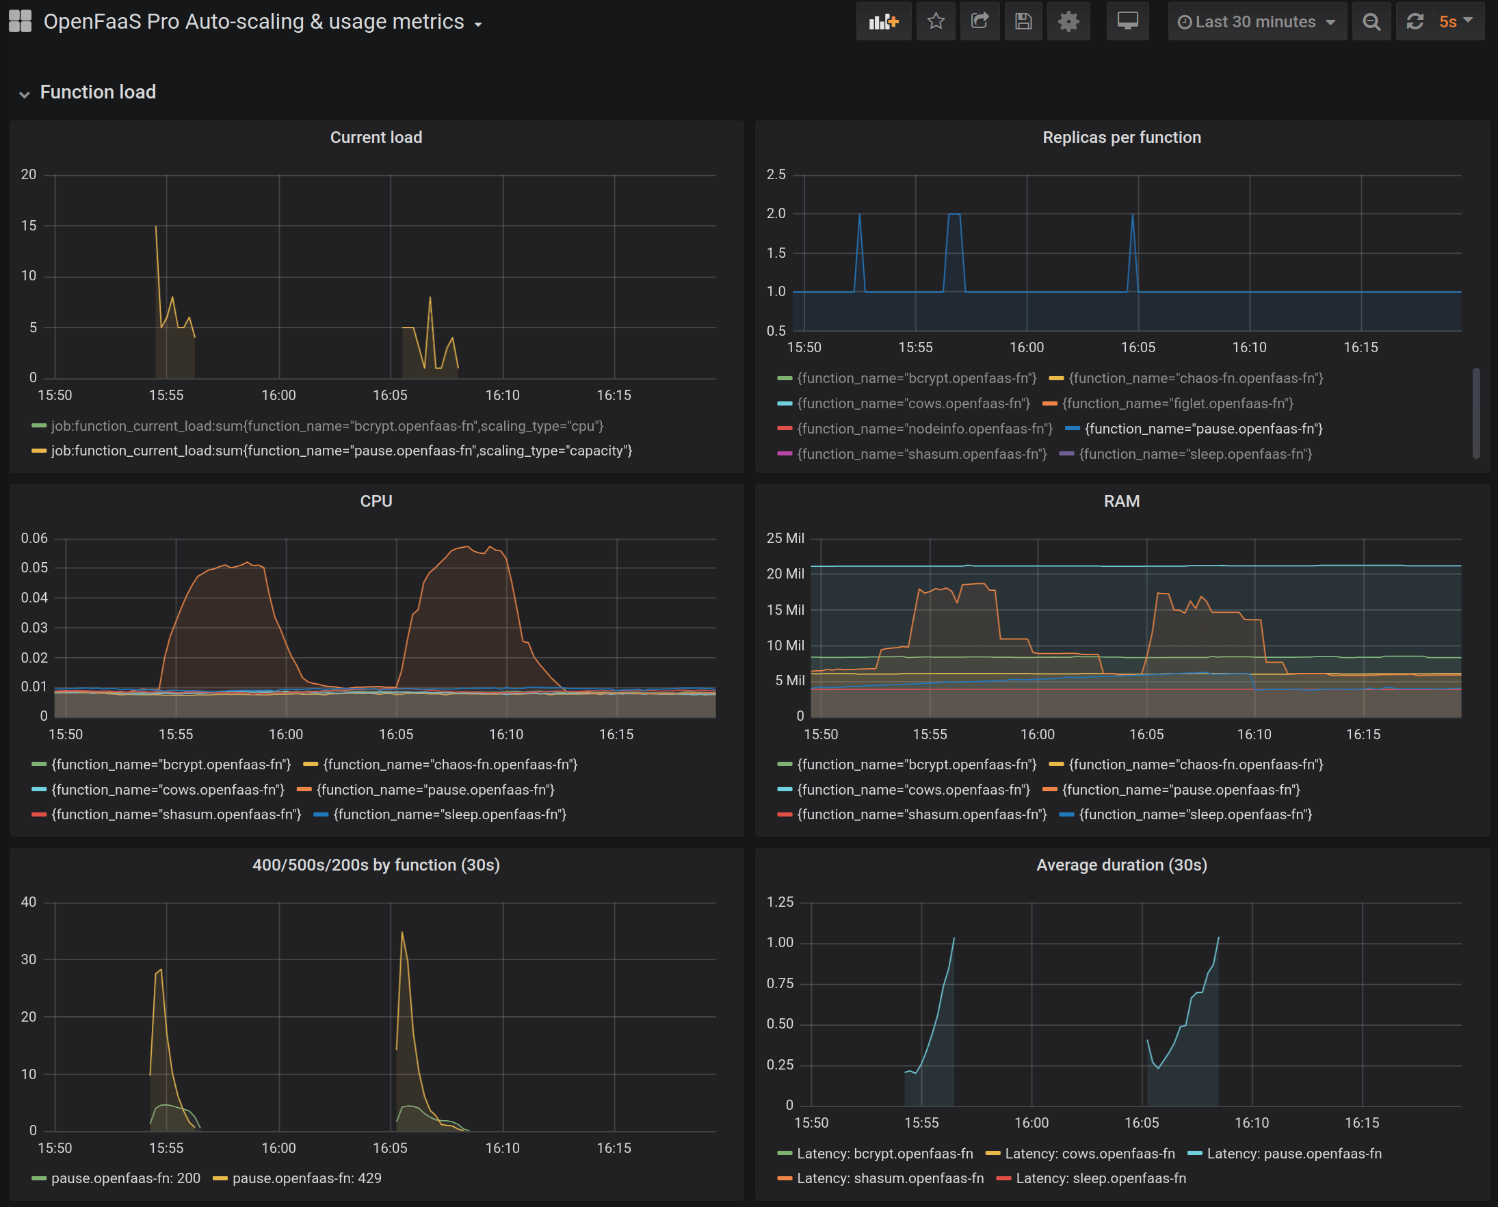Screen dimensions: 1498x1207
Task: Cycle view mode with monitor icon
Action: point(1127,22)
